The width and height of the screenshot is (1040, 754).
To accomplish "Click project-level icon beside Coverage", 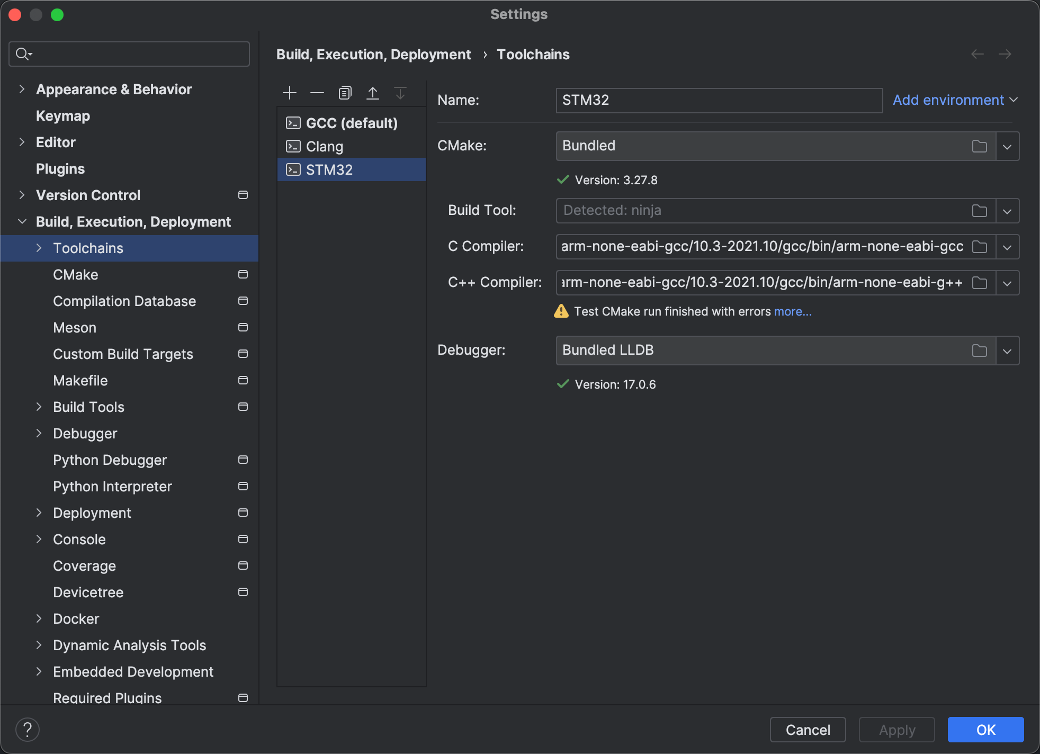I will point(243,565).
